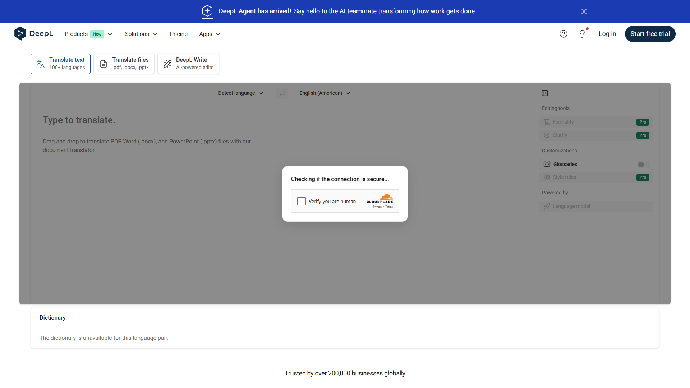Open the English (American) target dropdown
This screenshot has width=690, height=388.
(x=325, y=93)
